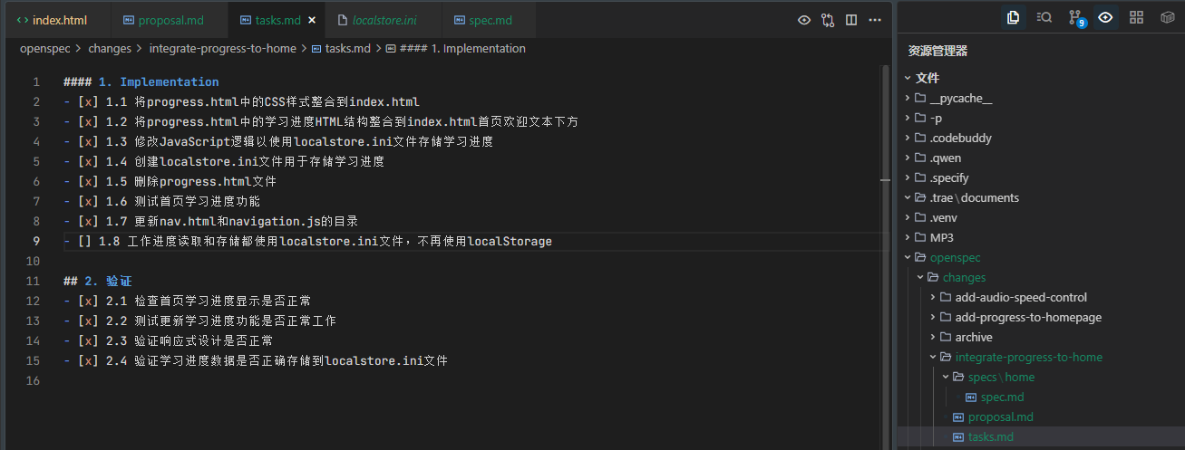
Task: Open the compare changes icon in the editor toolbar
Action: (x=828, y=20)
